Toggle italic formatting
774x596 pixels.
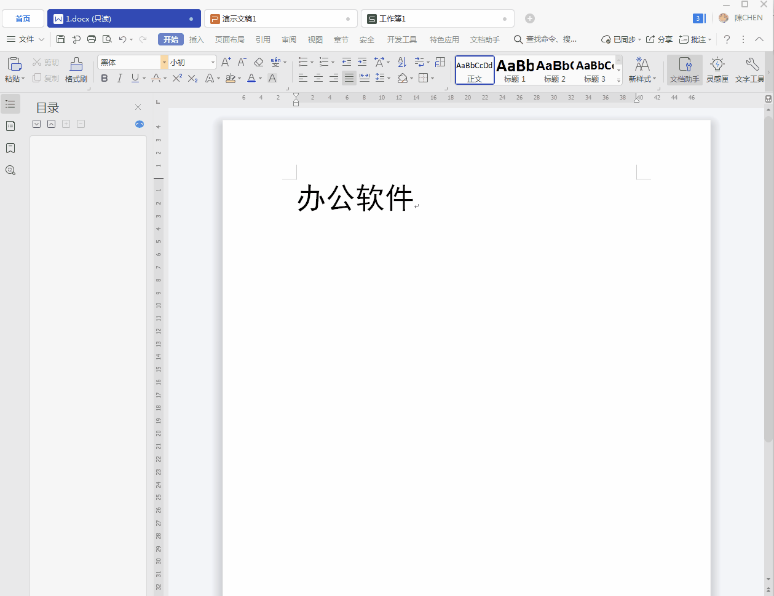[x=119, y=78]
